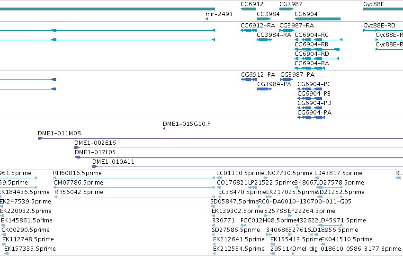This screenshot has width=403, height=256.
Task: Click transcript CG6904-RA
Action: click(312, 63)
